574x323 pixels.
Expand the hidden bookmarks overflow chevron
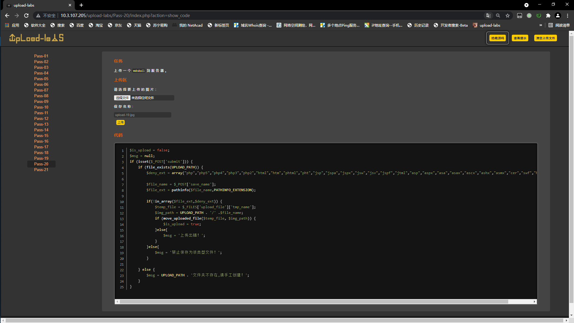tap(541, 25)
